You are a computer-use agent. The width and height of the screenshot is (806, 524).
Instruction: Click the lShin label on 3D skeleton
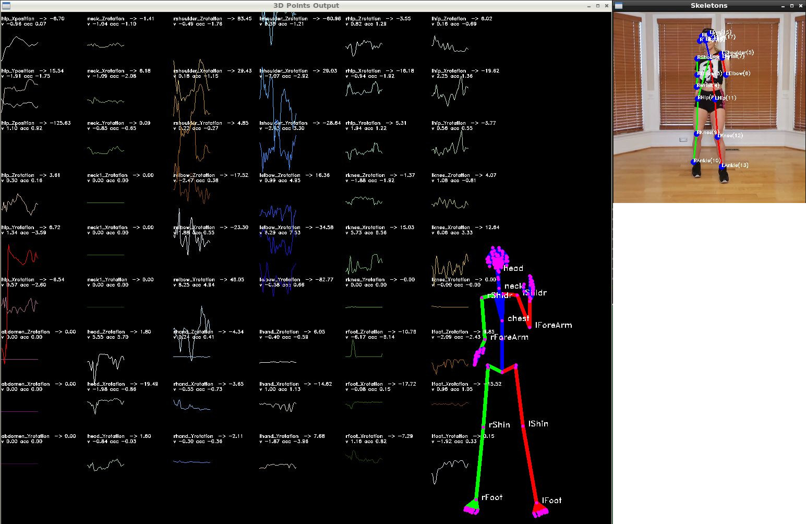(x=538, y=424)
